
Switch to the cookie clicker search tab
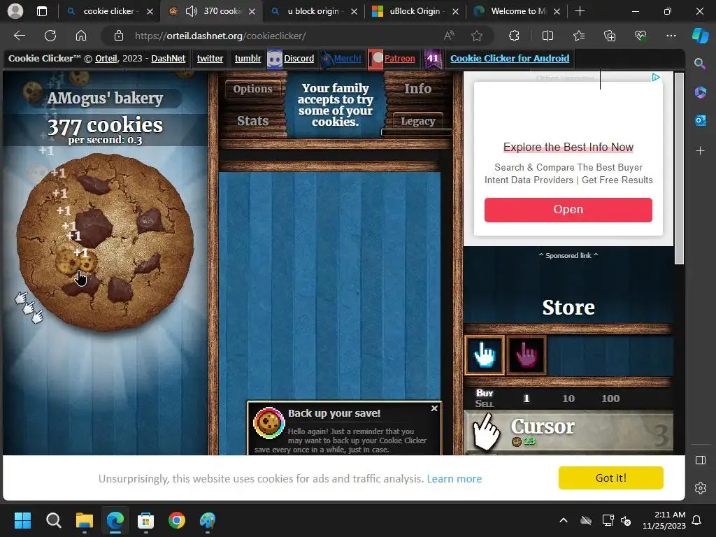point(108,11)
